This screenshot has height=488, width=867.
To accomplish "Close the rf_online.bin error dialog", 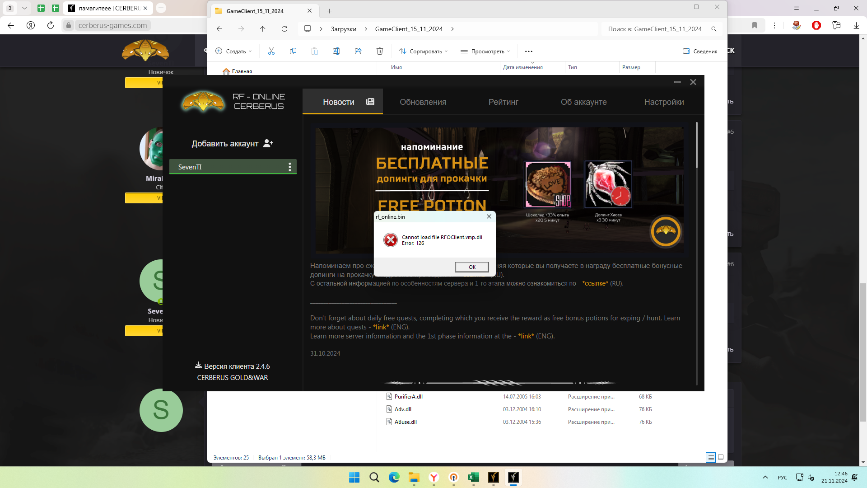I will click(489, 217).
